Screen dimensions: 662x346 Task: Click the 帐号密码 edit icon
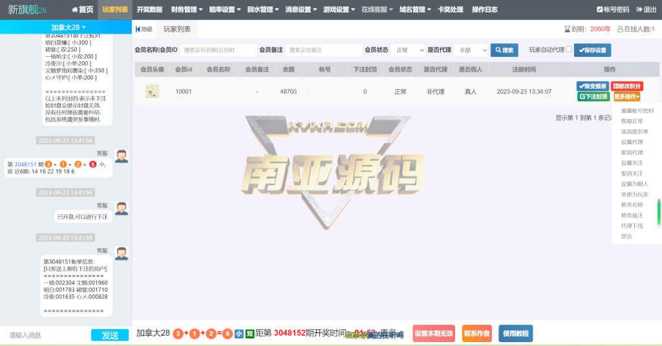coord(599,10)
